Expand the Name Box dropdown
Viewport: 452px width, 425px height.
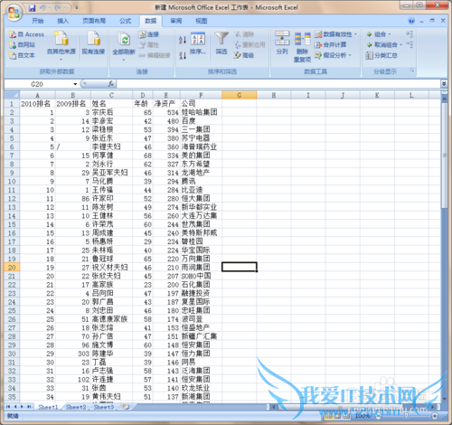pyautogui.click(x=75, y=84)
